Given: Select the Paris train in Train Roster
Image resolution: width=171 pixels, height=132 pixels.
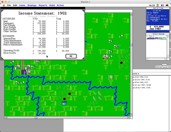Looking at the screenshot, I should pos(156,37).
